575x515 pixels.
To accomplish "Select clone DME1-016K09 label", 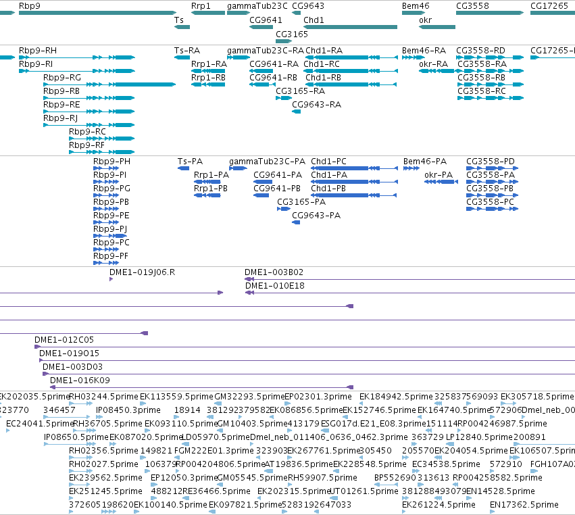I will click(80, 381).
